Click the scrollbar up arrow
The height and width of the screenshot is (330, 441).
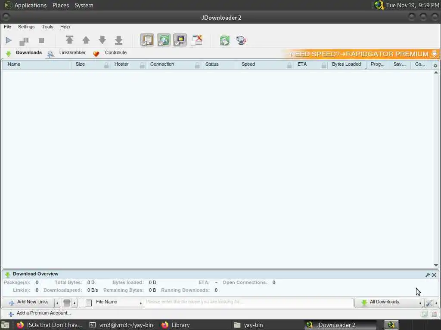[436, 72]
